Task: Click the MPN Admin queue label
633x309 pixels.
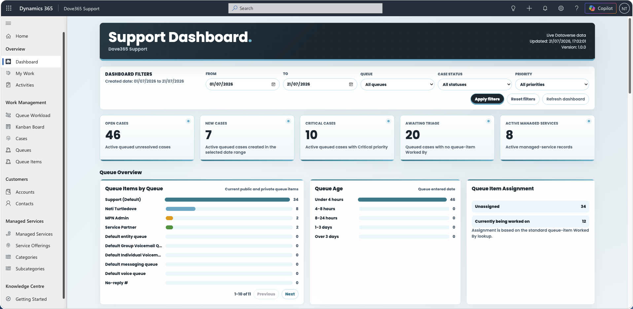Action: coord(117,218)
